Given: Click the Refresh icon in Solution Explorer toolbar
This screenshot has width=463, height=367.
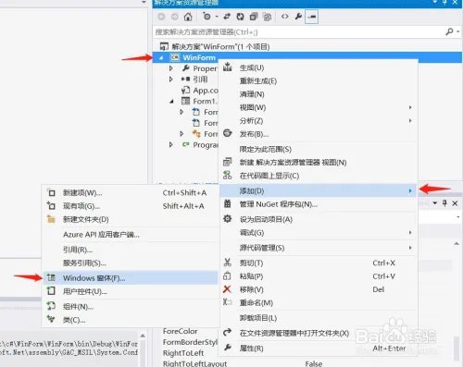Looking at the screenshot, I should (240, 17).
